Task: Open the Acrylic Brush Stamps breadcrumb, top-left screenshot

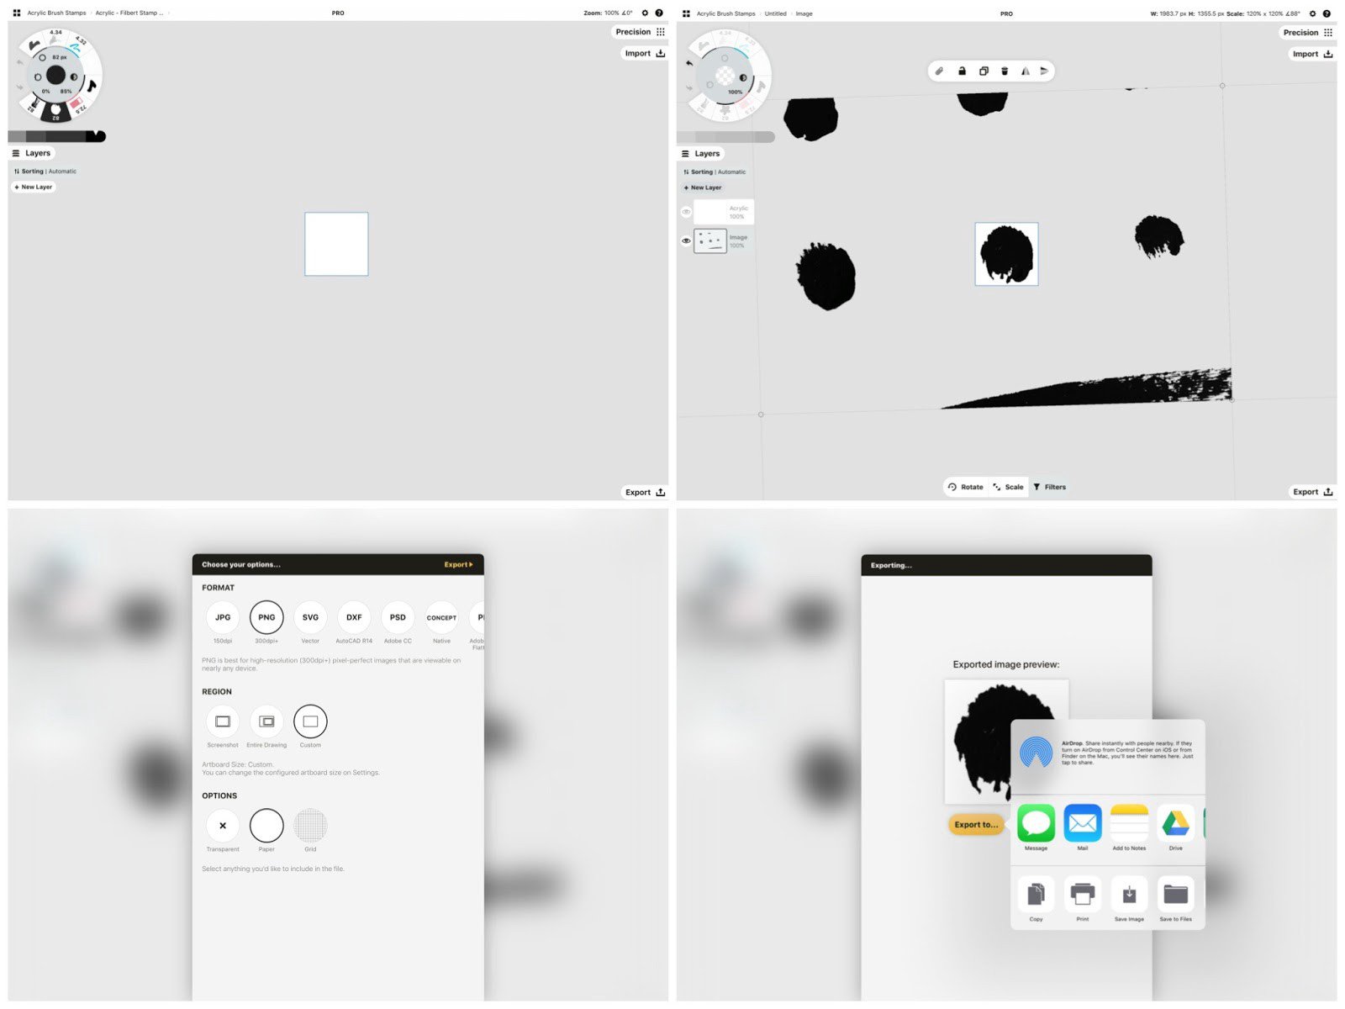Action: tap(56, 13)
